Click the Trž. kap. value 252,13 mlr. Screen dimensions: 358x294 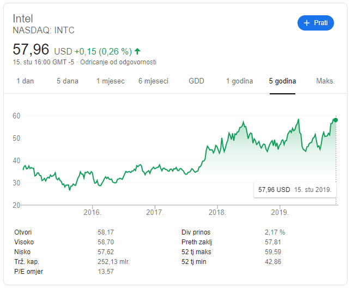tap(113, 262)
